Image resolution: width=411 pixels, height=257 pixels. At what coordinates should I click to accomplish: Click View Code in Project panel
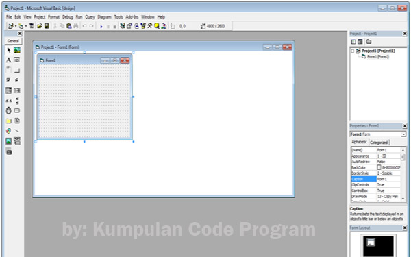(x=353, y=42)
